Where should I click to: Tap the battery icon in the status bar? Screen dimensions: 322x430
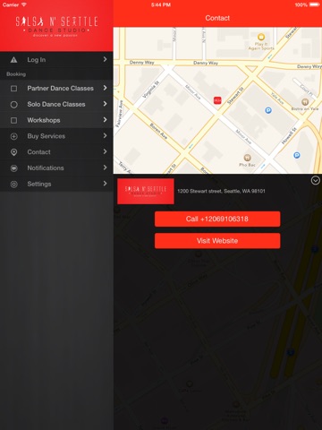(x=315, y=4)
